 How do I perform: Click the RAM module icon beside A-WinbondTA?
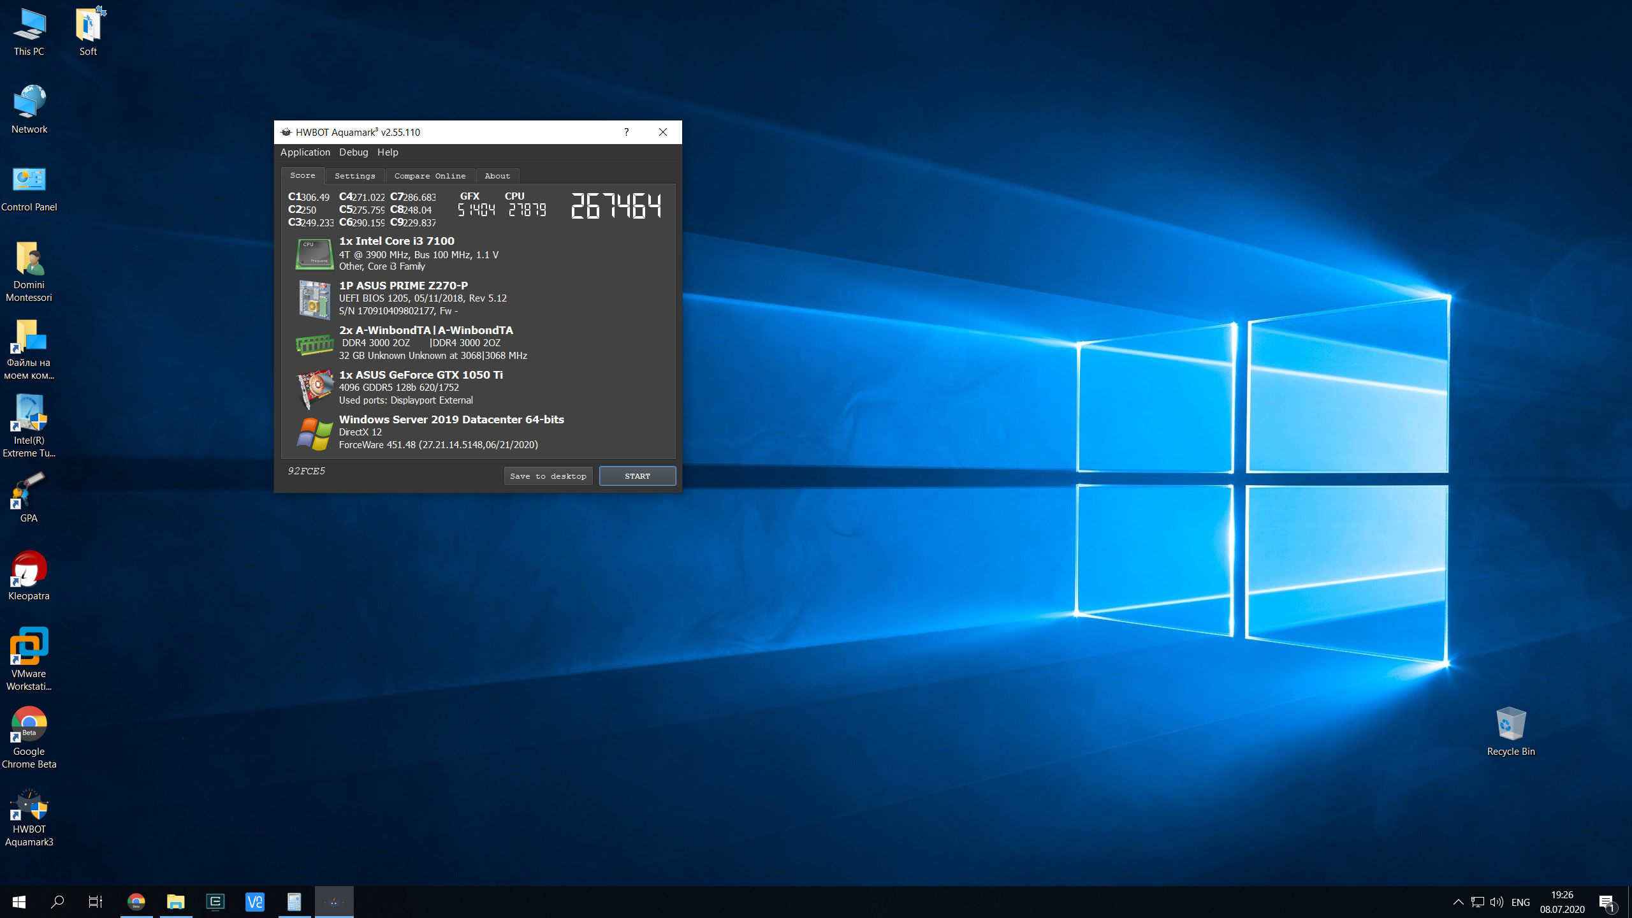coord(314,344)
